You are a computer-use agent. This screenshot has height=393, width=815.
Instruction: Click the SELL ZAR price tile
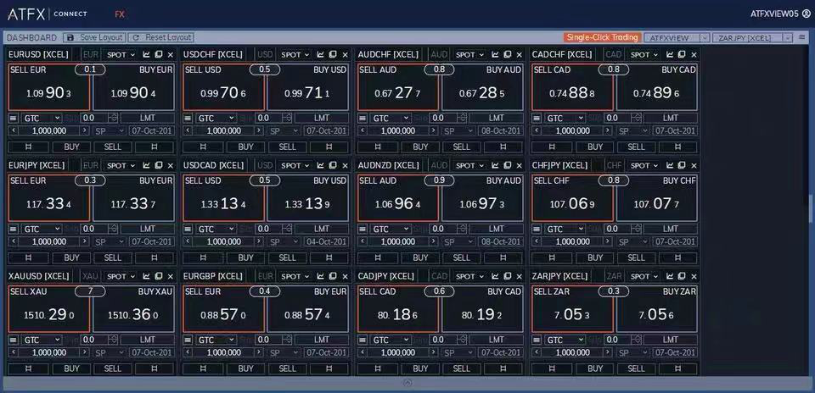572,309
